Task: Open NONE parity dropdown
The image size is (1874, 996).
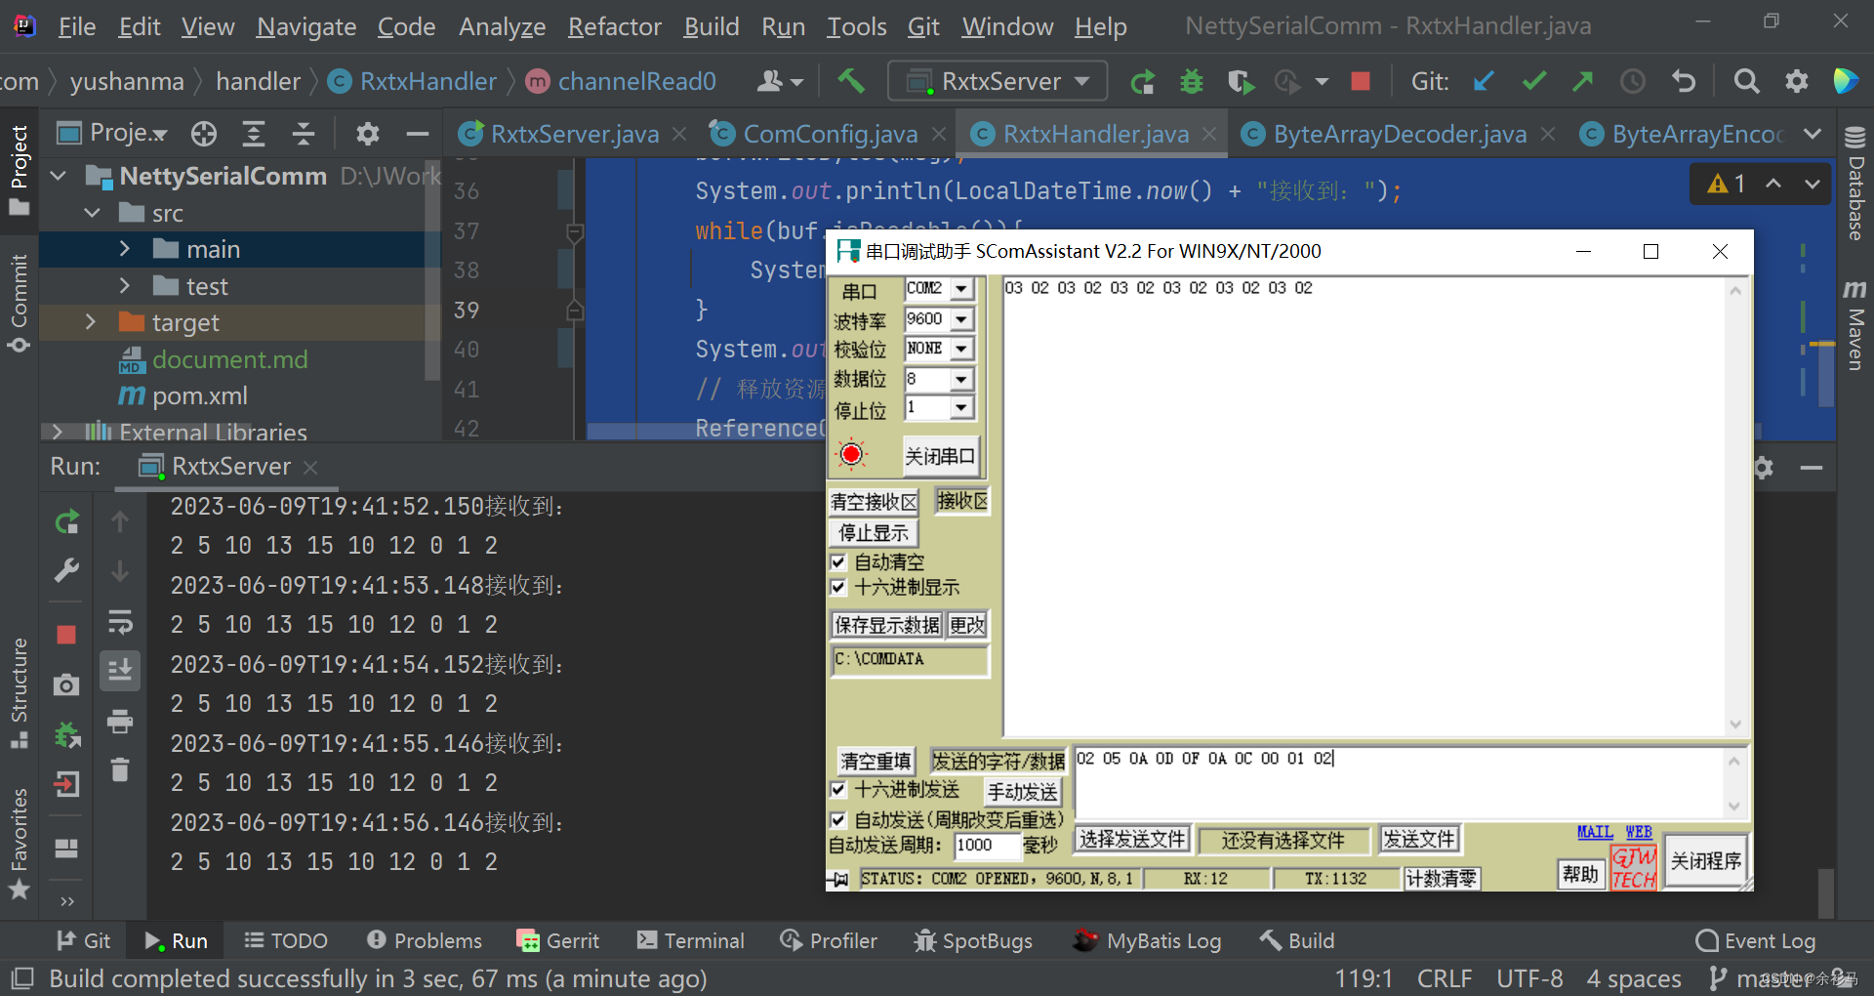Action: (962, 349)
